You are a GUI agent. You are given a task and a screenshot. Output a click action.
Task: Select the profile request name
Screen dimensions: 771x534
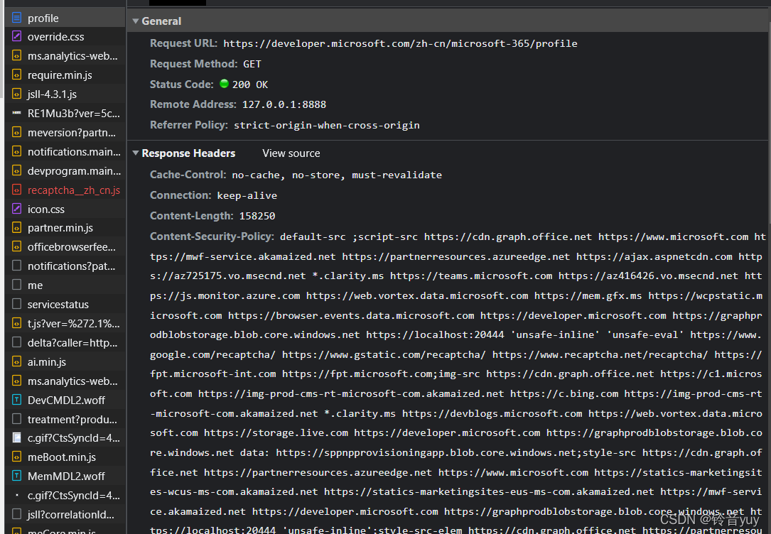pos(43,18)
